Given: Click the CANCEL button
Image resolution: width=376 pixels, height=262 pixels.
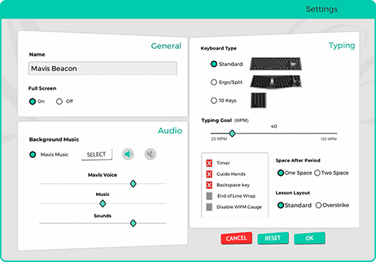Looking at the screenshot, I should tap(237, 238).
